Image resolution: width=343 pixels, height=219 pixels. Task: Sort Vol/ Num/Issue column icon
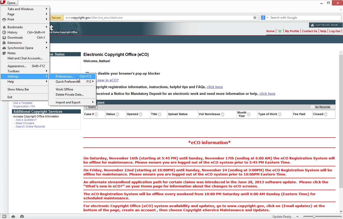(223, 114)
